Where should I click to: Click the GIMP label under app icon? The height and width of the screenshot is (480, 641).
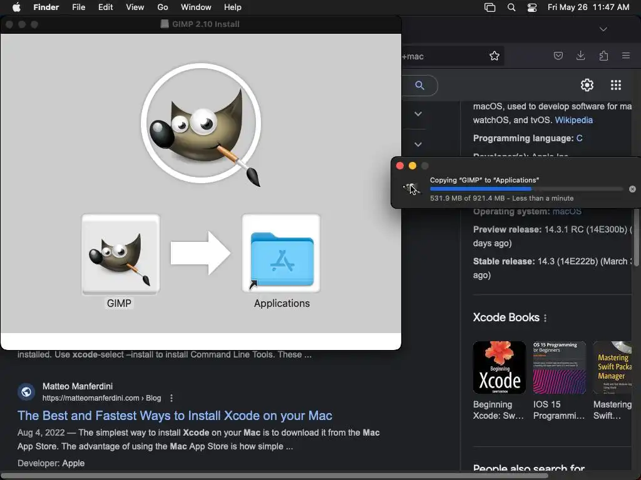119,303
